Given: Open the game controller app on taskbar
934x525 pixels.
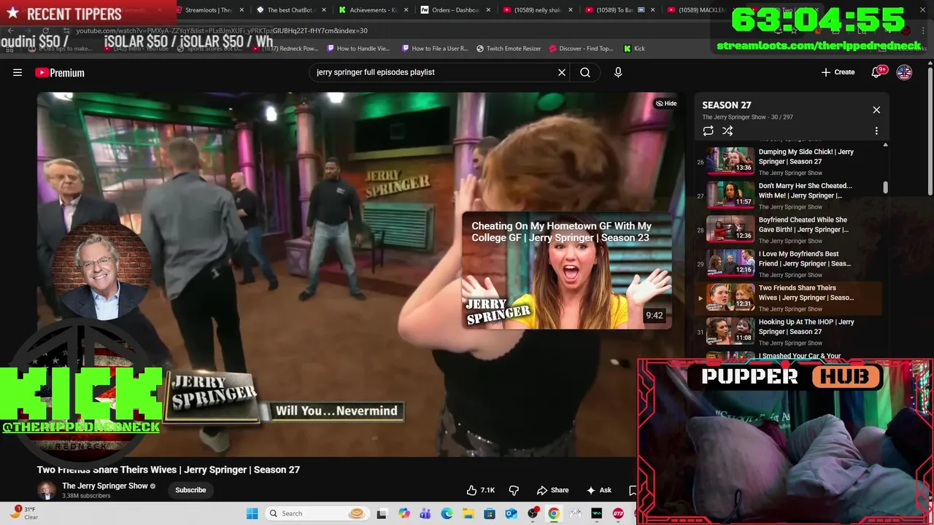Looking at the screenshot, I should point(575,513).
